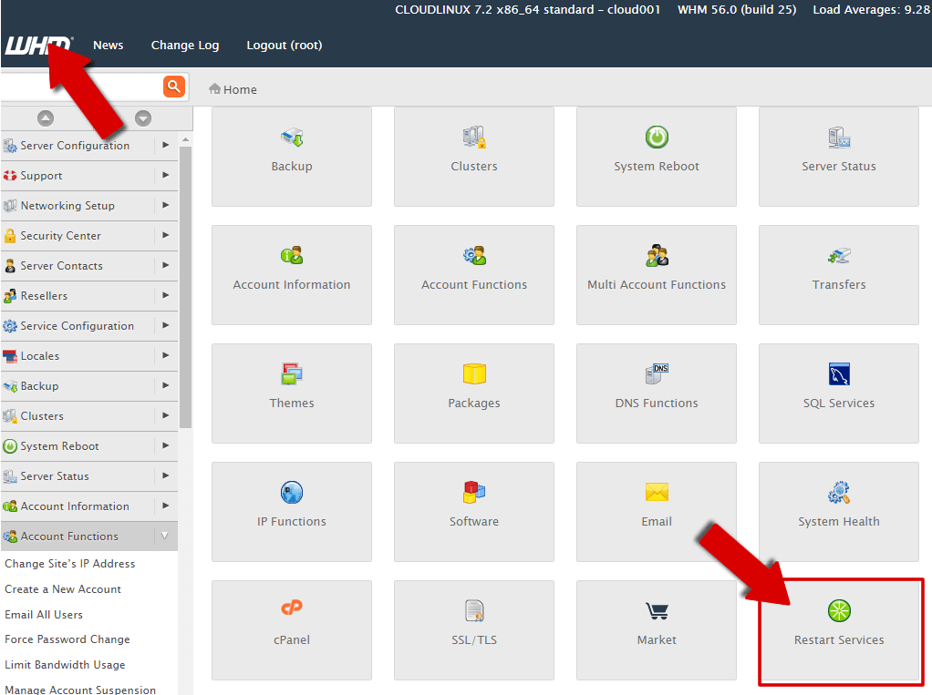Open the Software blocks icon tile
Image resolution: width=932 pixels, height=695 pixels.
474,493
